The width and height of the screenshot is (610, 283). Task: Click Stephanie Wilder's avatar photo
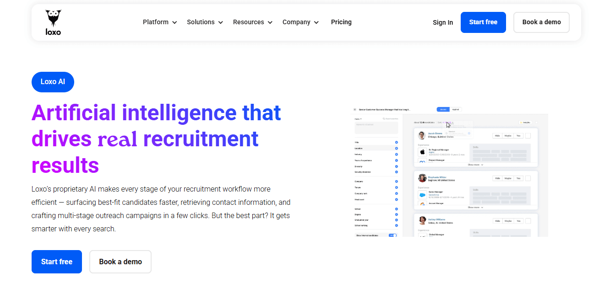tap(422, 178)
